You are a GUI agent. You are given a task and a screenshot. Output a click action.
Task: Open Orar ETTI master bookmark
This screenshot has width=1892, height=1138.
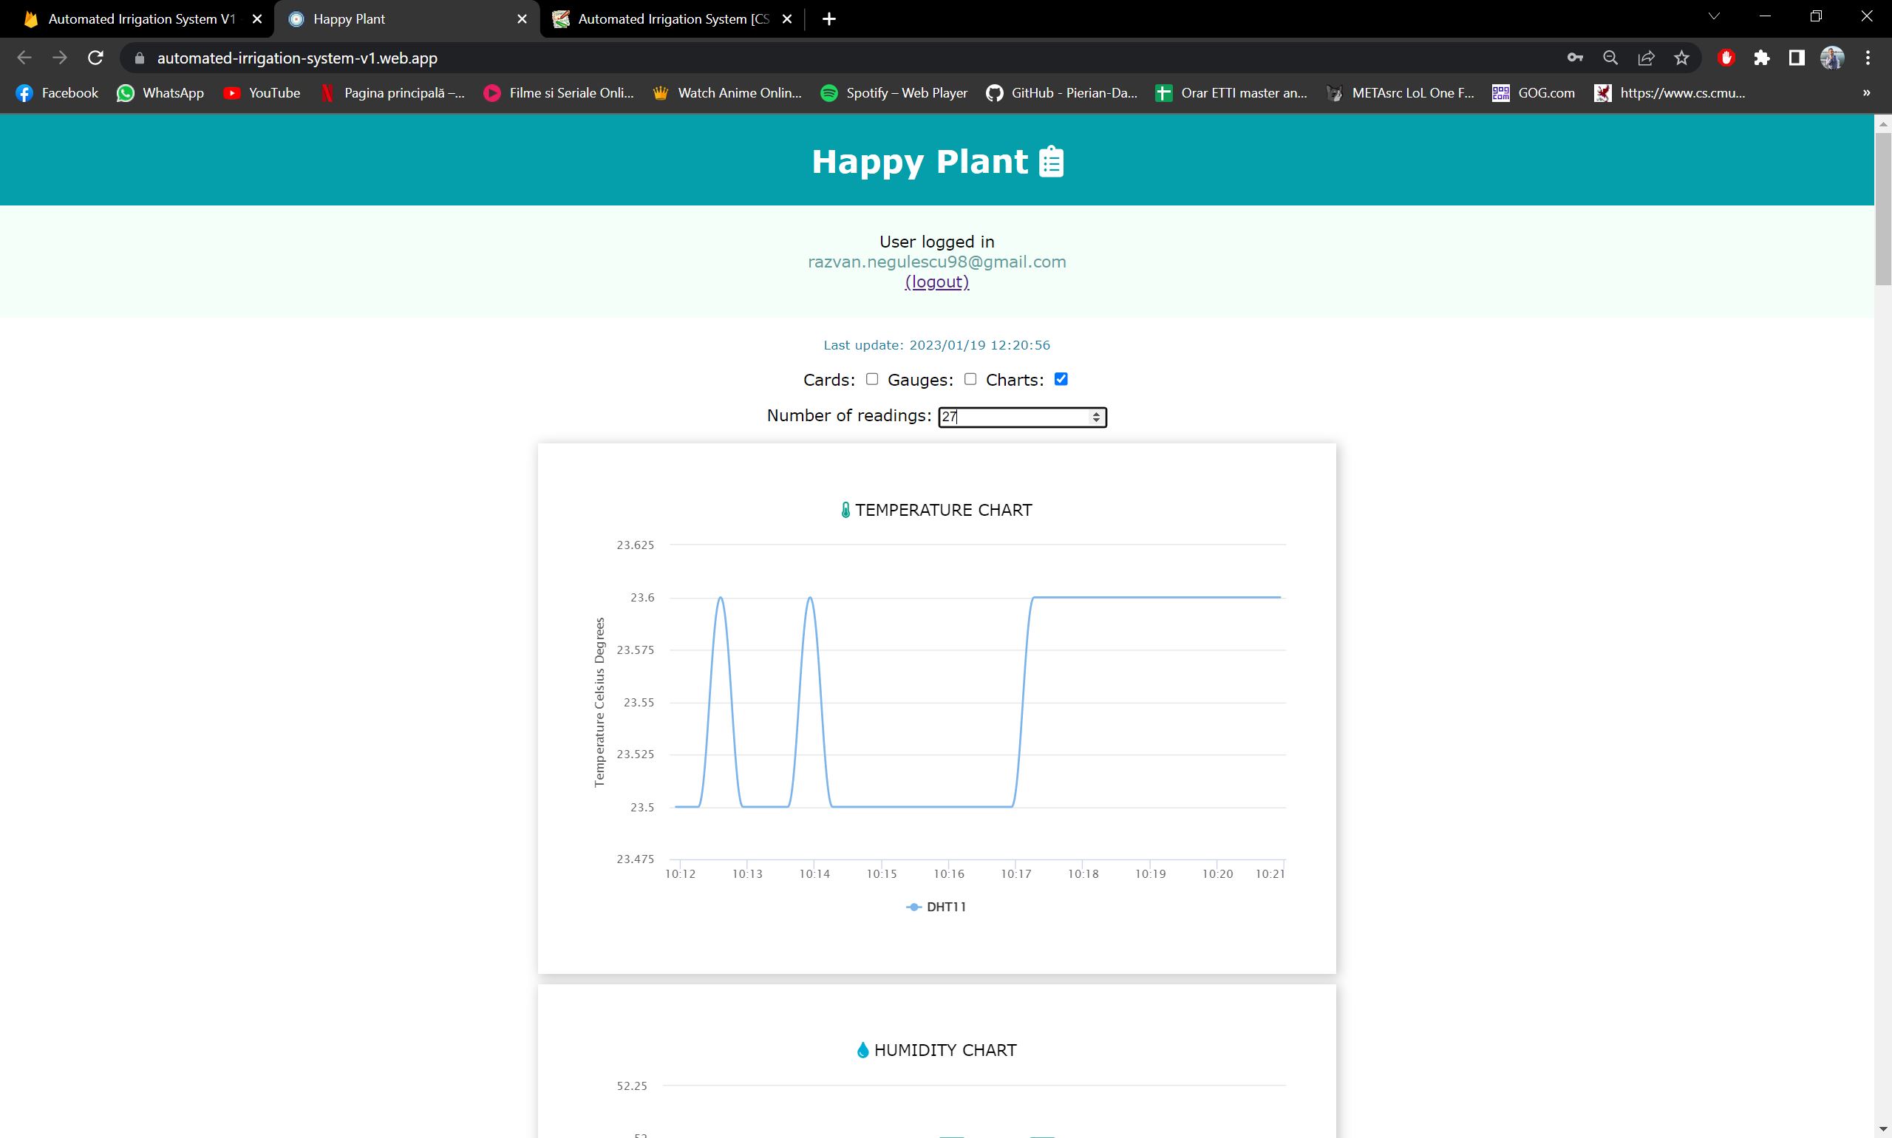coord(1232,93)
